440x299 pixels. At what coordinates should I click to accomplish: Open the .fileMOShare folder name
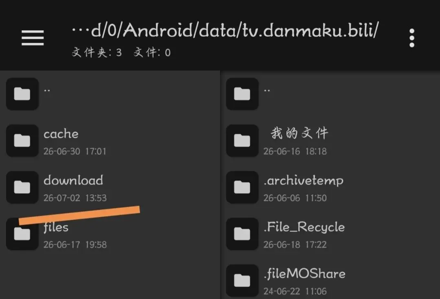[x=304, y=274]
